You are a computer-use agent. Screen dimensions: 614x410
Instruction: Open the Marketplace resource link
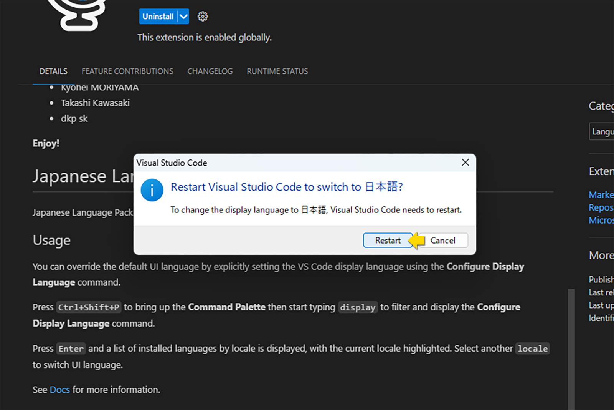pos(601,195)
